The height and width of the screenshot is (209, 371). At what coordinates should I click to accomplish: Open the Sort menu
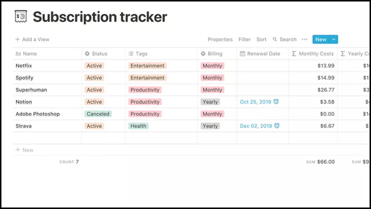point(261,39)
